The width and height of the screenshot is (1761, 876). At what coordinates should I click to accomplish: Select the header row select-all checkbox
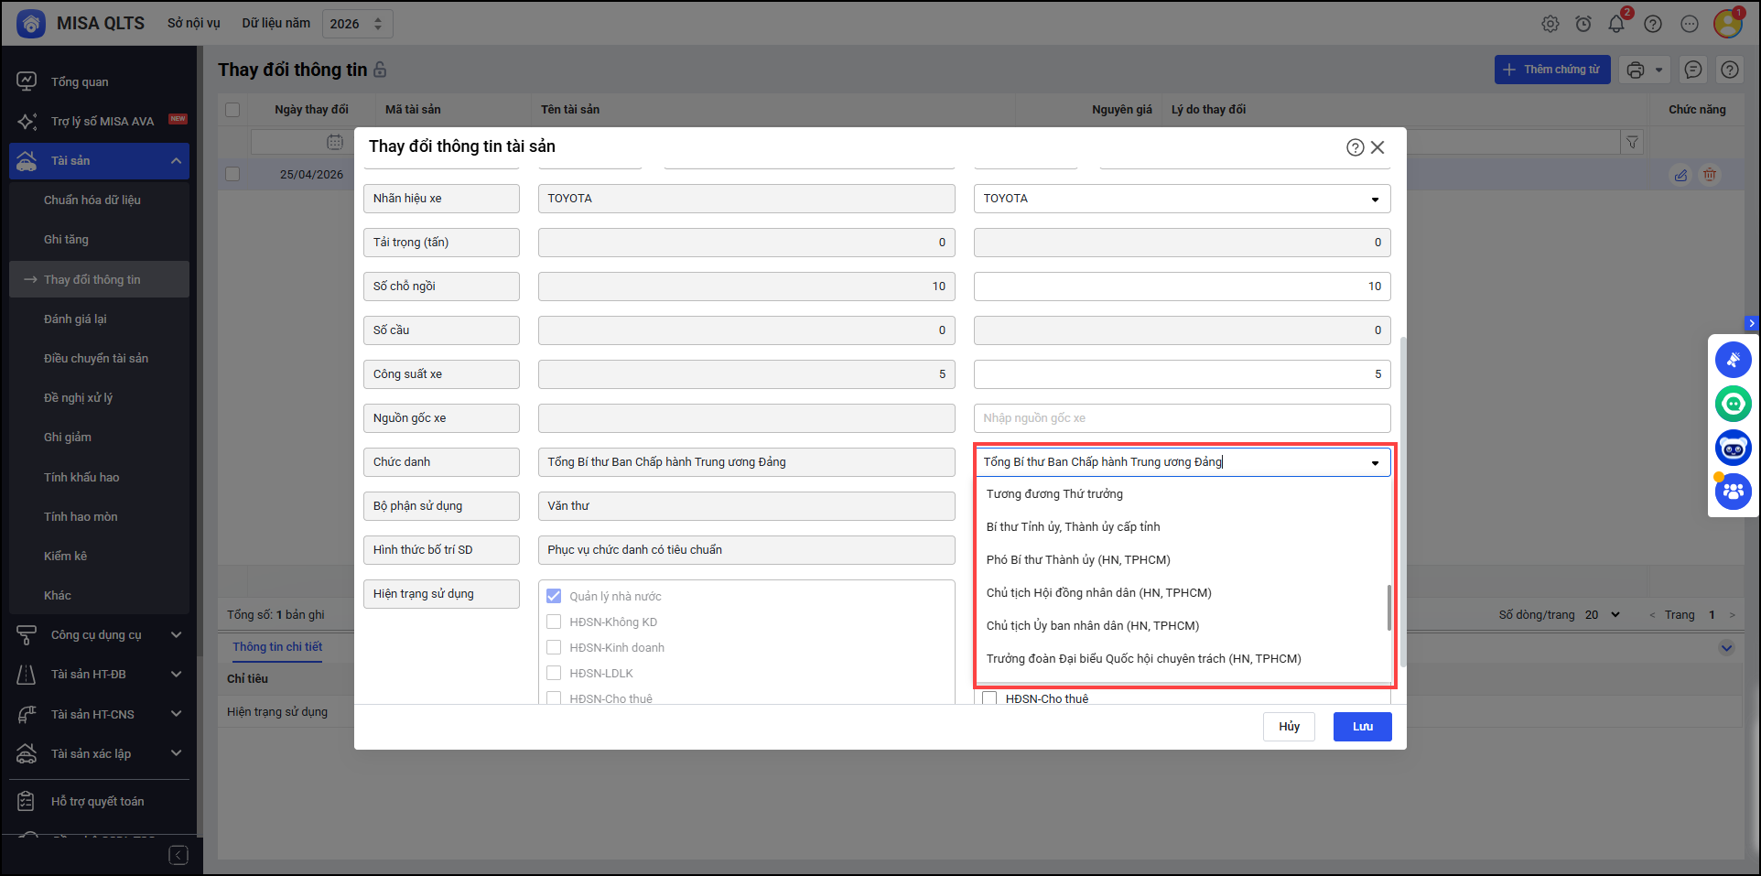232,110
